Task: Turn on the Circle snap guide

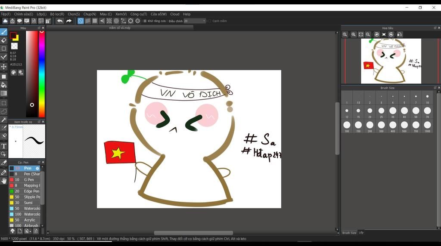Action: point(116,21)
